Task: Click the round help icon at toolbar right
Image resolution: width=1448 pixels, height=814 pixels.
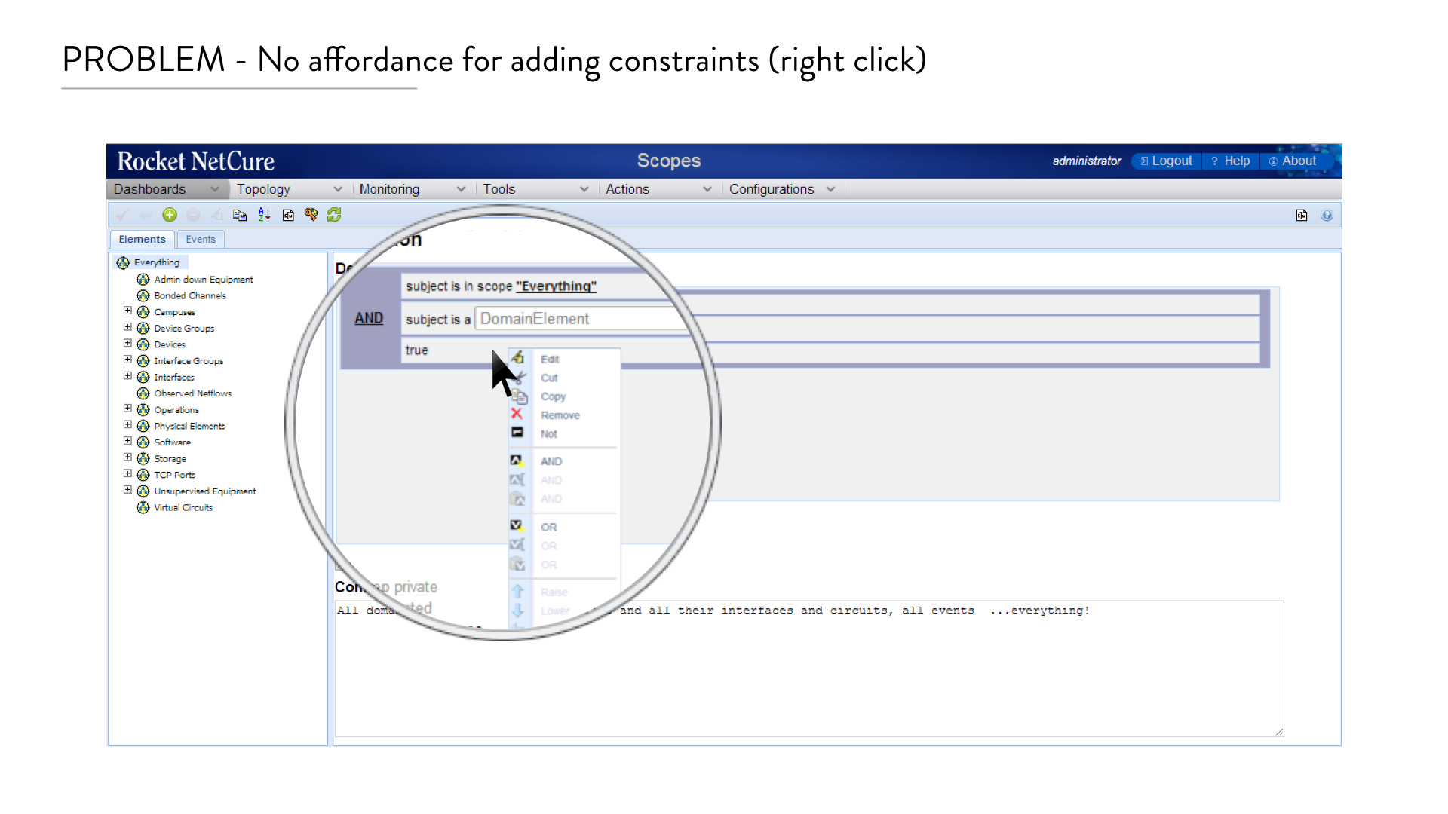Action: [x=1327, y=216]
